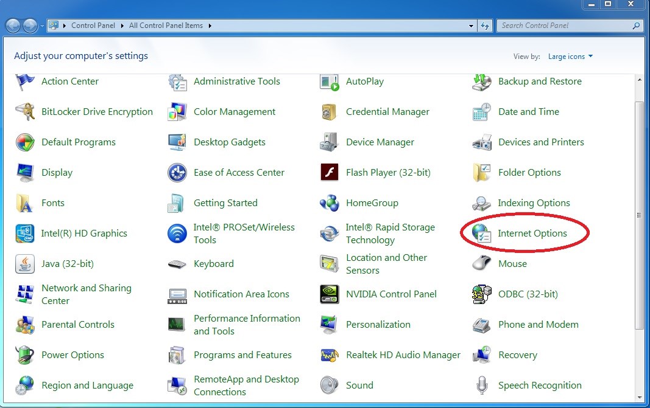Select All Control Panel Items breadcrumb
Image resolution: width=650 pixels, height=408 pixels.
168,26
